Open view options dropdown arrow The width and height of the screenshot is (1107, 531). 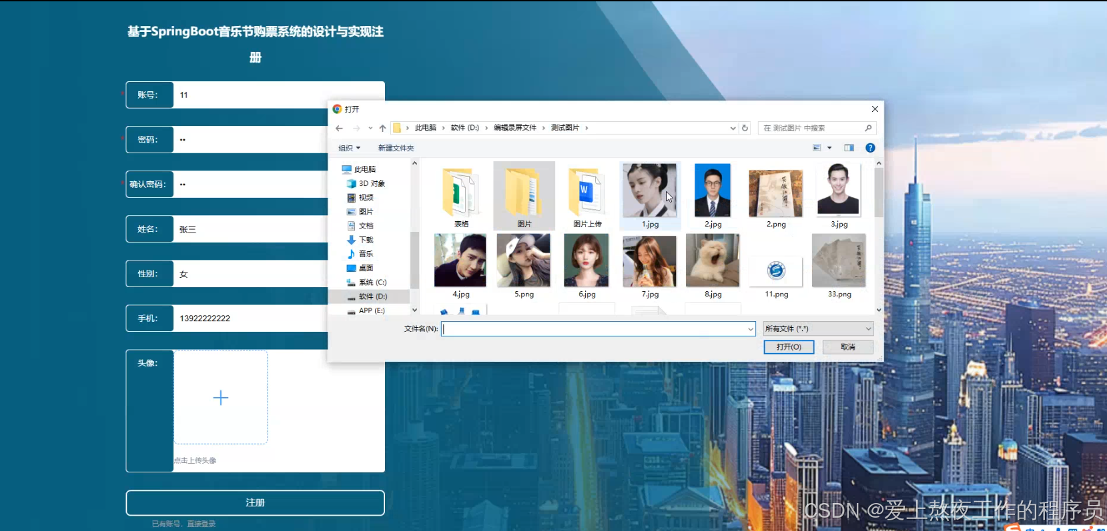click(x=829, y=148)
